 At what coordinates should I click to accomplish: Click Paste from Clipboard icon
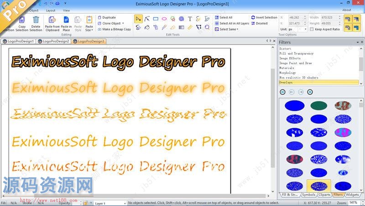point(52,20)
